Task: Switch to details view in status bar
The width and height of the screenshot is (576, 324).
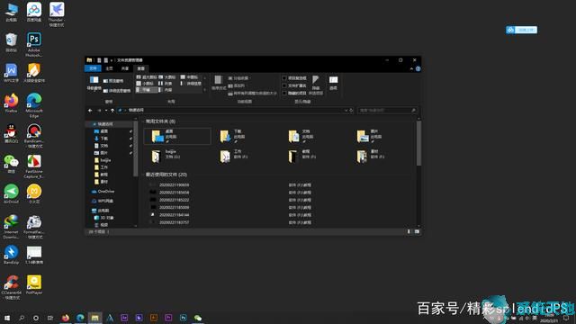Action: point(409,232)
